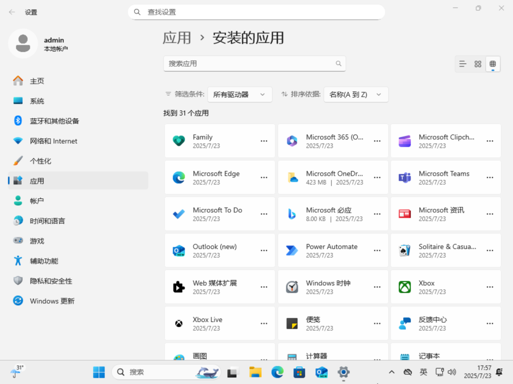Click the Web 媒体扩展 app icon
513x384 pixels.
point(179,287)
